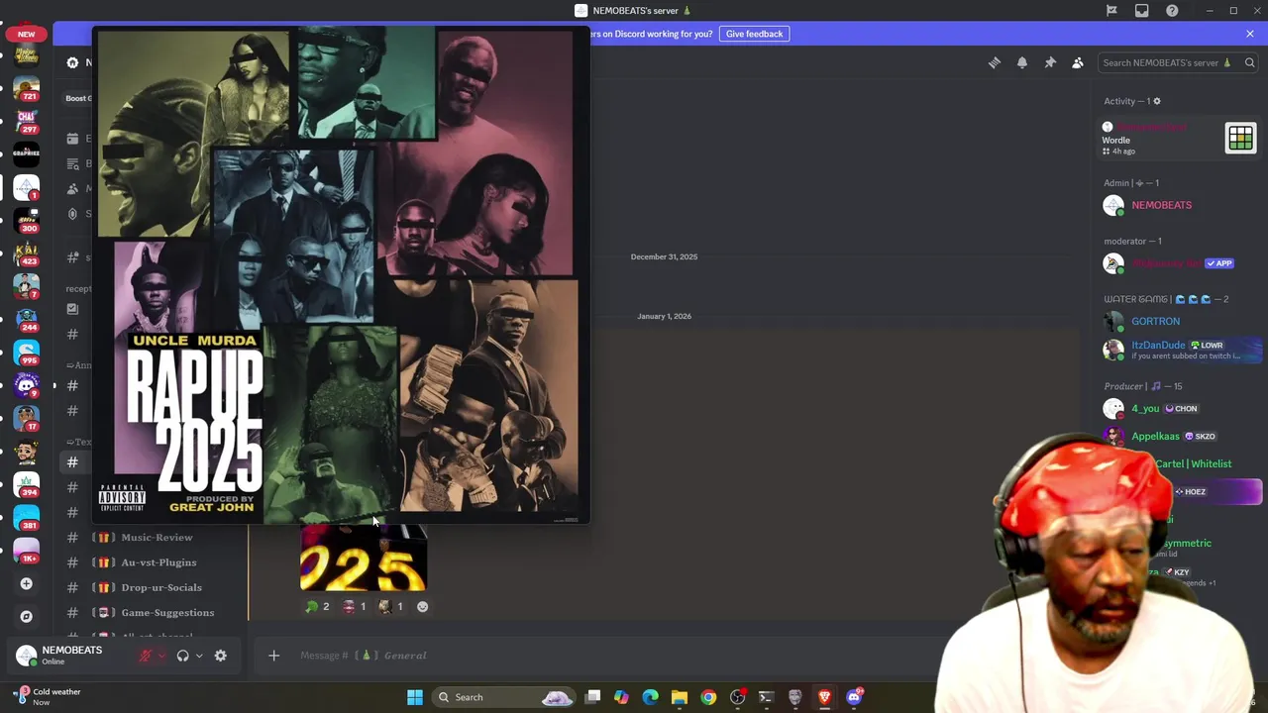The width and height of the screenshot is (1268, 713).
Task: Open Appelkaas member profile
Action: point(1179,436)
